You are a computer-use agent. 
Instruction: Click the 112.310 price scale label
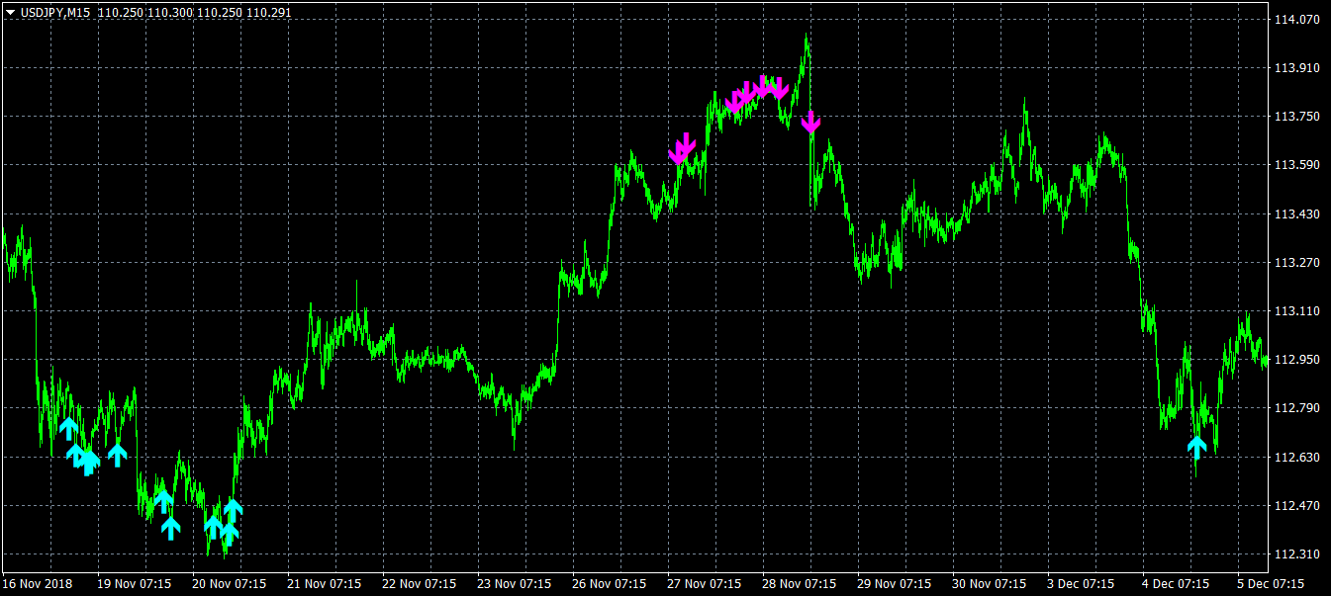pyautogui.click(x=1297, y=553)
